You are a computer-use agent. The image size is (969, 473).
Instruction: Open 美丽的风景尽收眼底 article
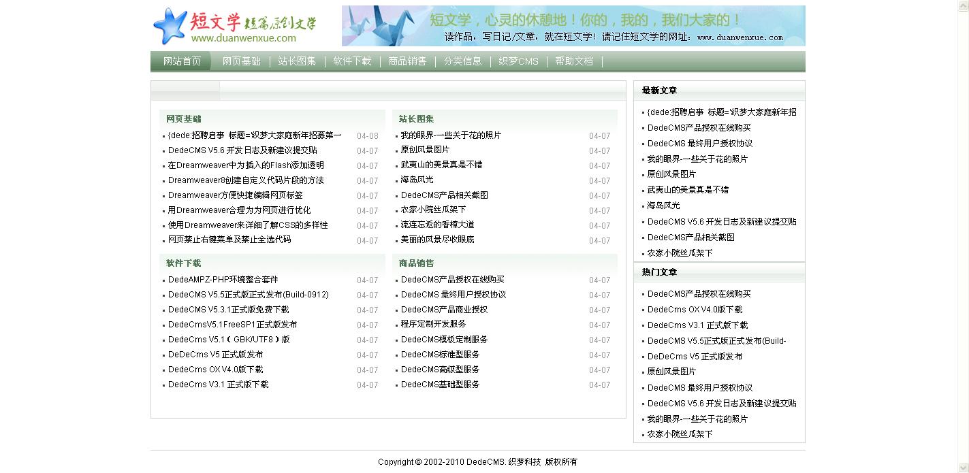point(437,240)
